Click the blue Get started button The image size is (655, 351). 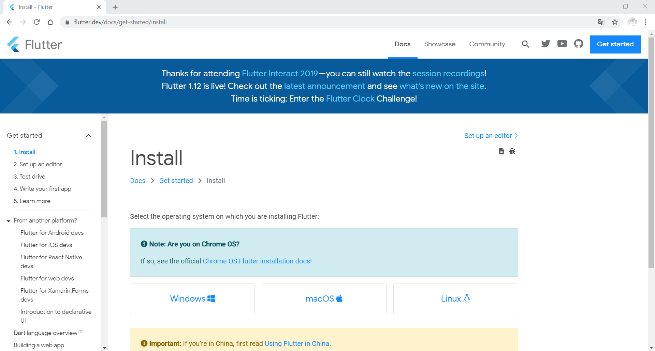coord(615,44)
